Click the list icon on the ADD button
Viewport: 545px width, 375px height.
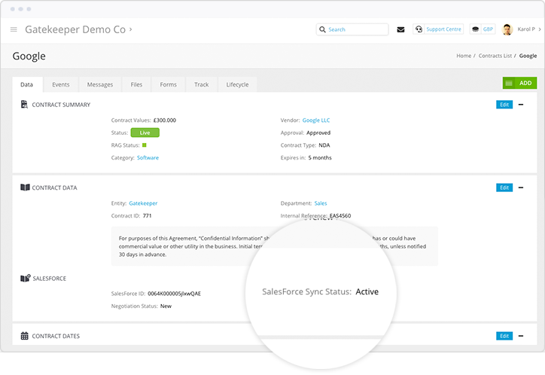coord(509,83)
